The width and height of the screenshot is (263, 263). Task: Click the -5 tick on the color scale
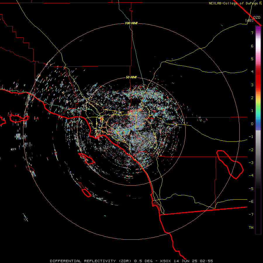[251, 189]
